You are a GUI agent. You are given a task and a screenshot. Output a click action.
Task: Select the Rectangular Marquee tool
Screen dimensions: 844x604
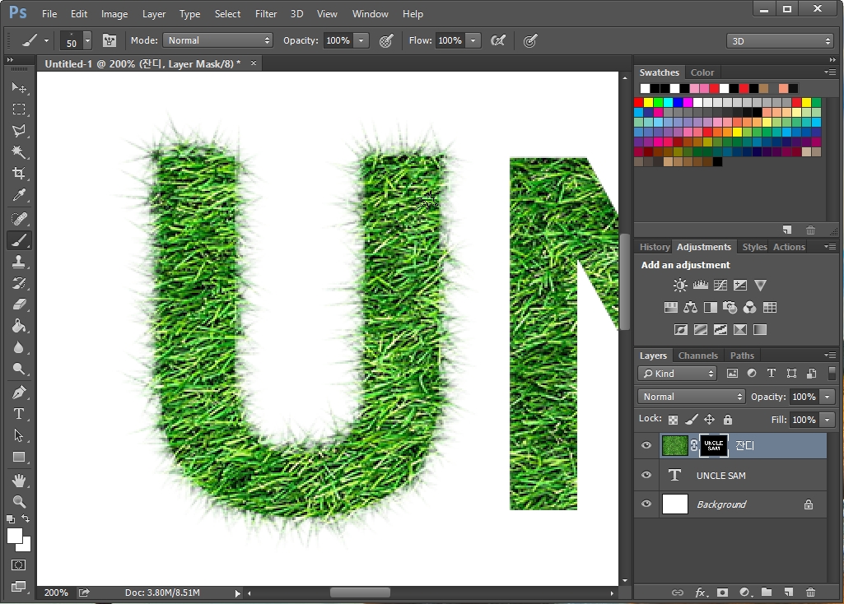coord(19,109)
